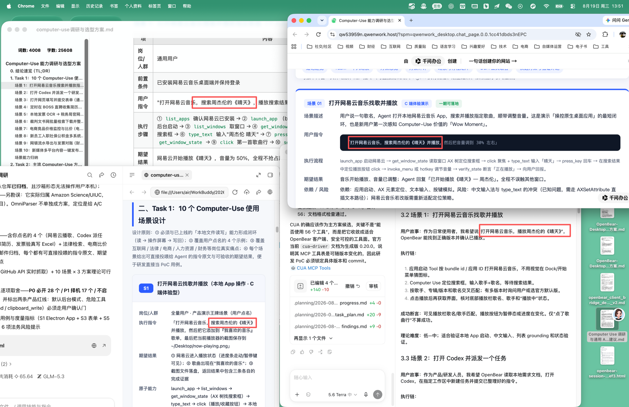Open Chrome tab search dropdown chevron

coord(322,20)
